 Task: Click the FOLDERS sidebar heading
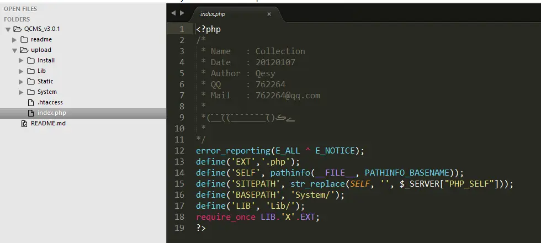(17, 19)
